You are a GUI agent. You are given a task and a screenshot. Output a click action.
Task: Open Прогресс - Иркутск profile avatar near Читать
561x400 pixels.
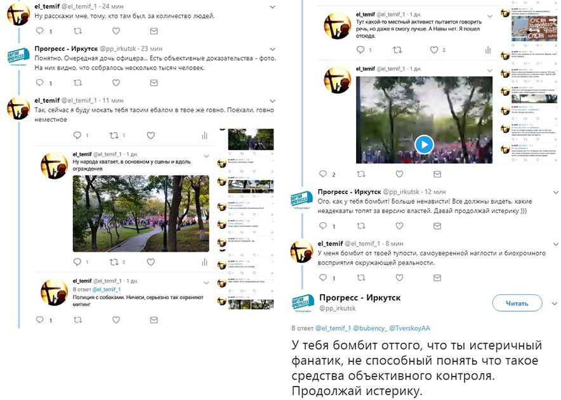click(303, 303)
